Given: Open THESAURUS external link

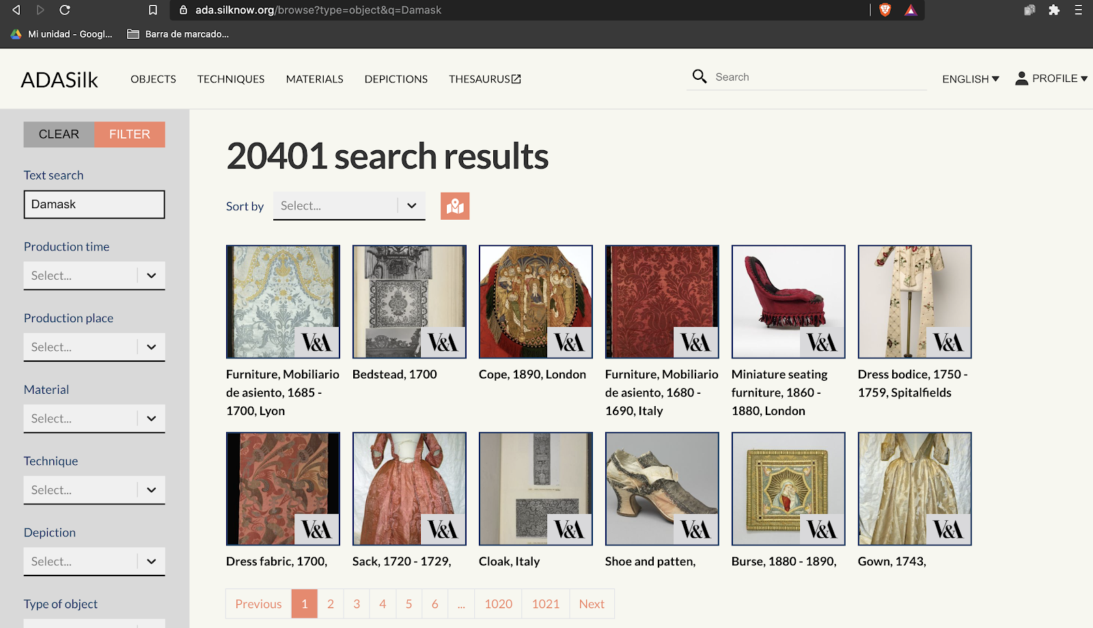Looking at the screenshot, I should point(485,79).
